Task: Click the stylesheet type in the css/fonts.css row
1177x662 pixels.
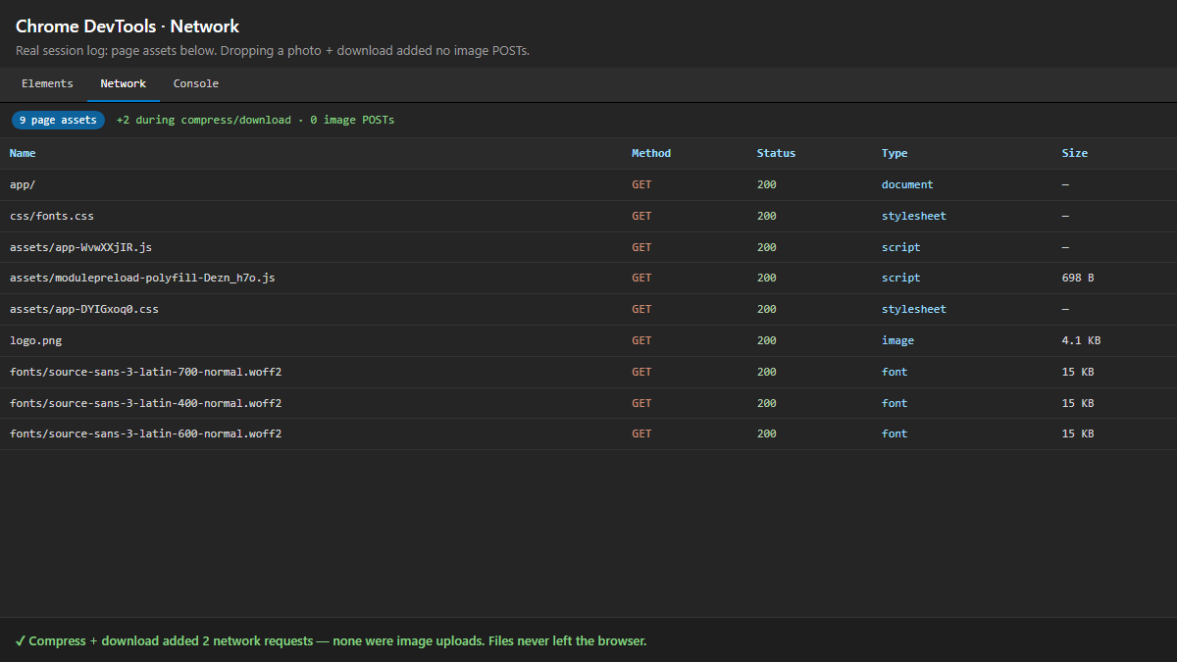Action: (914, 216)
